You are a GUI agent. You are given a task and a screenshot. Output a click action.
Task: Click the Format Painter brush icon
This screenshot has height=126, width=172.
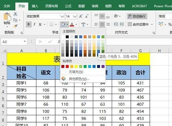pyautogui.click(x=15, y=26)
